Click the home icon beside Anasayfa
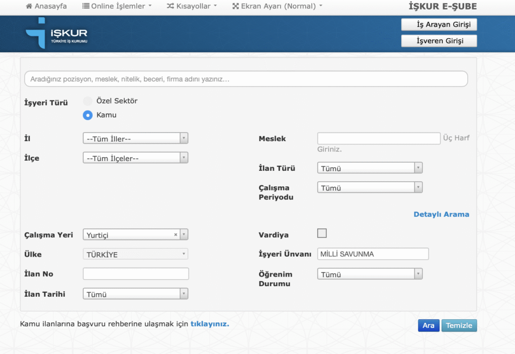Viewport: 515px width, 354px height. (x=29, y=6)
